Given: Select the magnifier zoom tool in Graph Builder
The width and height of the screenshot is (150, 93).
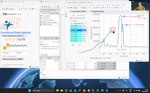Looking at the screenshot, I should click(x=107, y=8).
